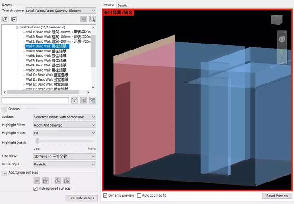The image size is (294, 204).
Task: Click the clear filter funnel icon
Action: pos(84,100)
